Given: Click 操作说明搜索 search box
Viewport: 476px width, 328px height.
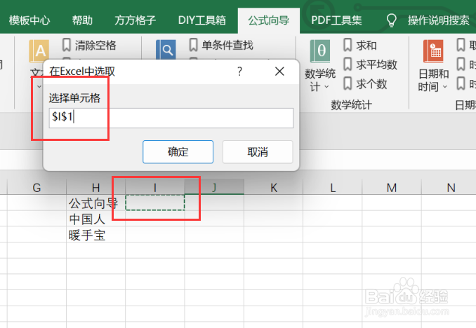Looking at the screenshot, I should (x=439, y=20).
